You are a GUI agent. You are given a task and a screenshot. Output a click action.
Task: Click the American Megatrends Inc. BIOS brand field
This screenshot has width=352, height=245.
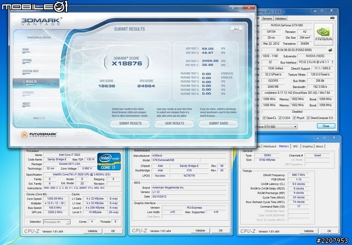pos(189,187)
